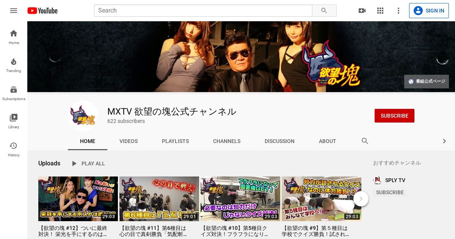The height and width of the screenshot is (239, 455).
Task: Click the SIGN IN button
Action: coord(429,11)
